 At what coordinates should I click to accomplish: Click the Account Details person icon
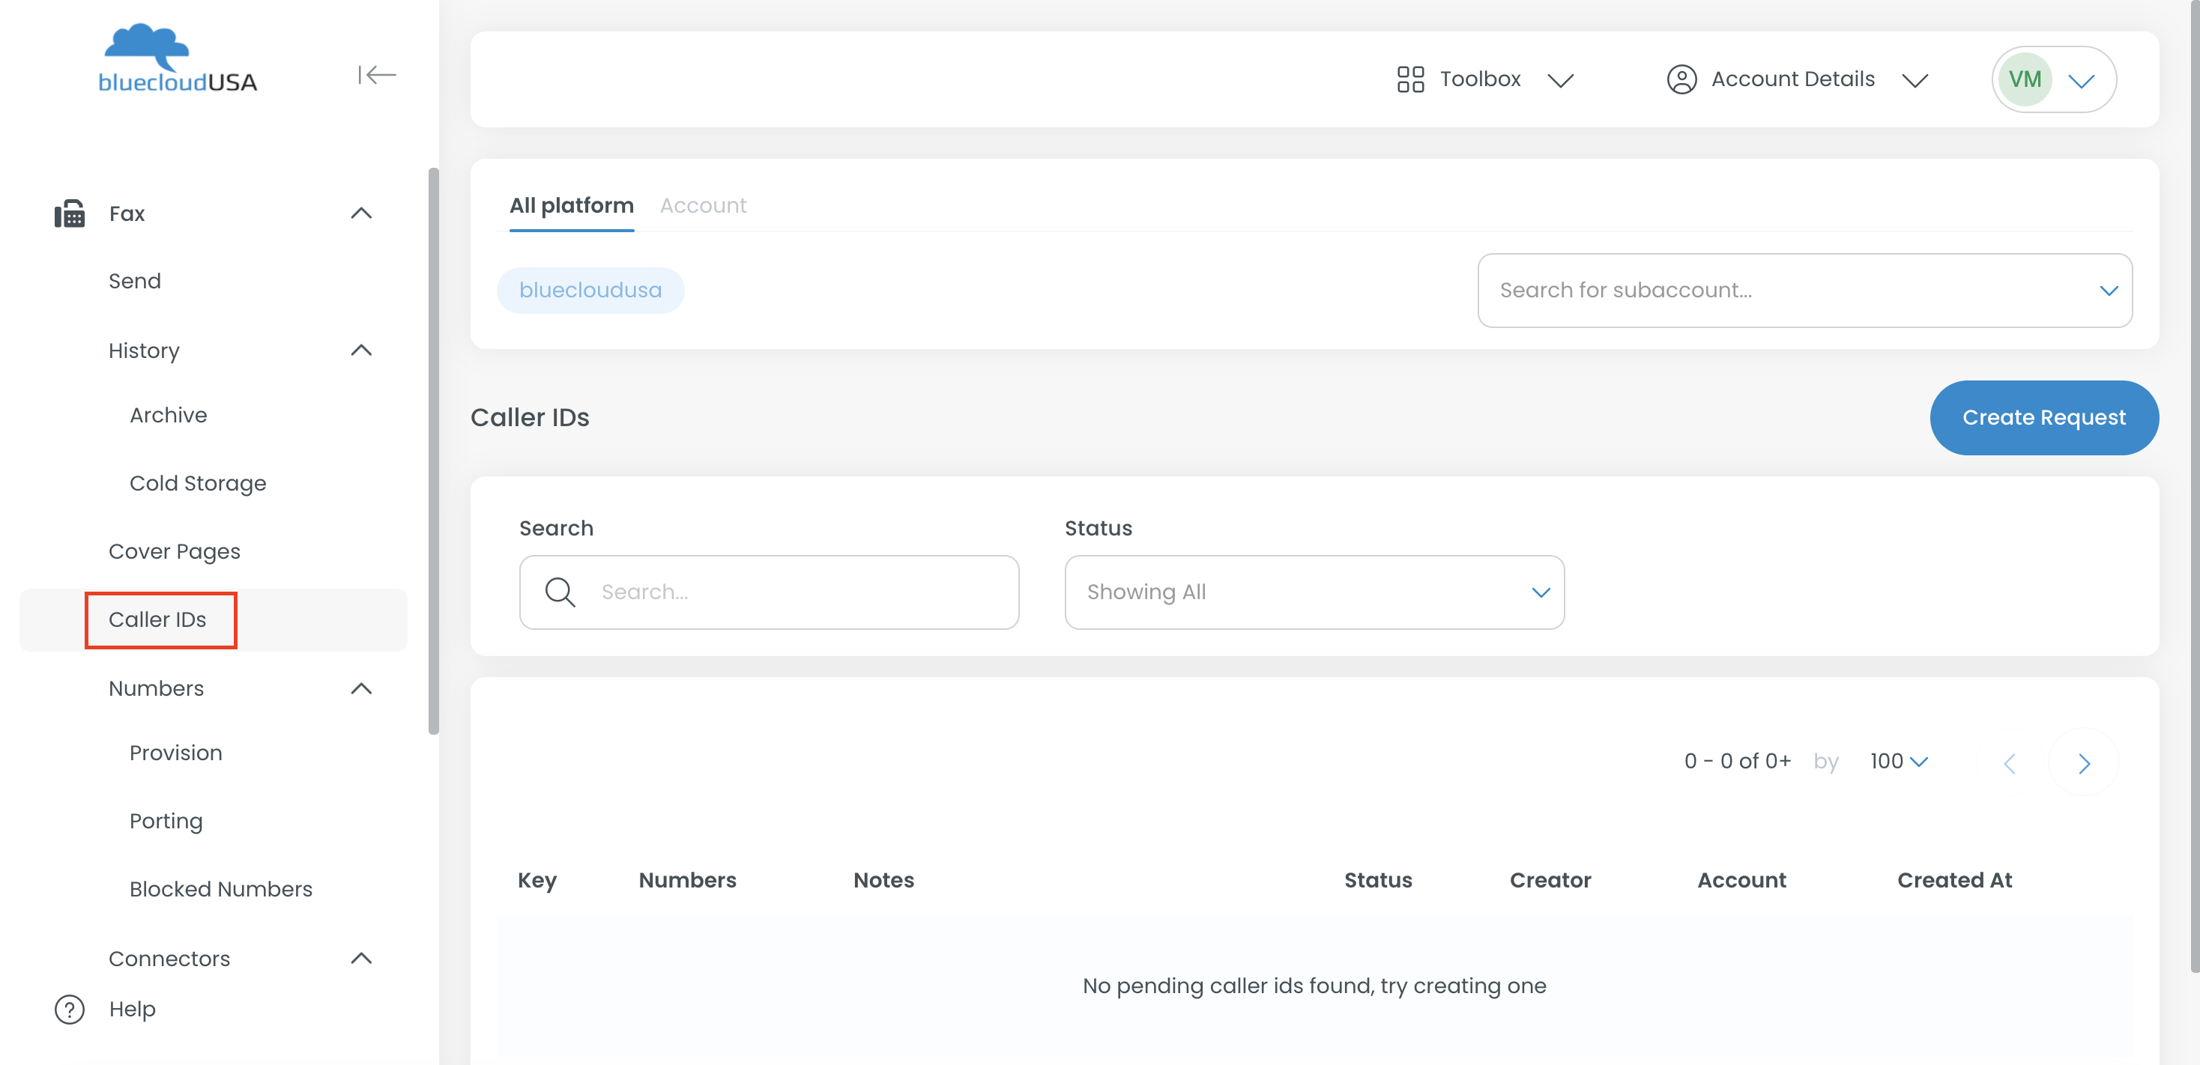1681,79
